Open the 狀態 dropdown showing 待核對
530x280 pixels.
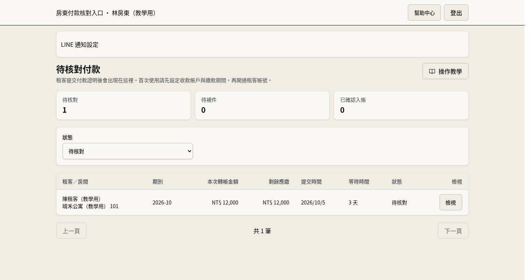pyautogui.click(x=128, y=151)
